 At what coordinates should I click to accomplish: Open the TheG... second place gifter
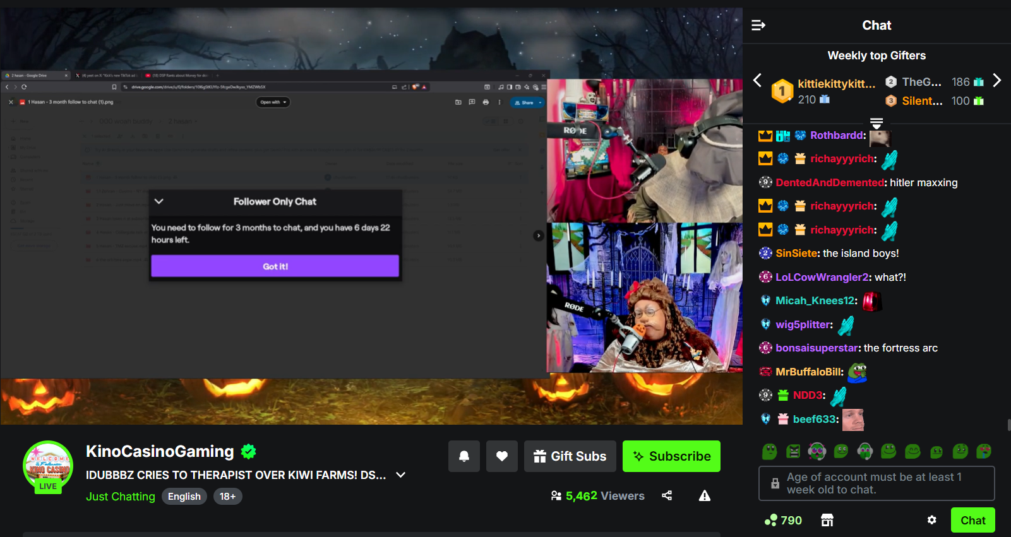click(x=935, y=82)
